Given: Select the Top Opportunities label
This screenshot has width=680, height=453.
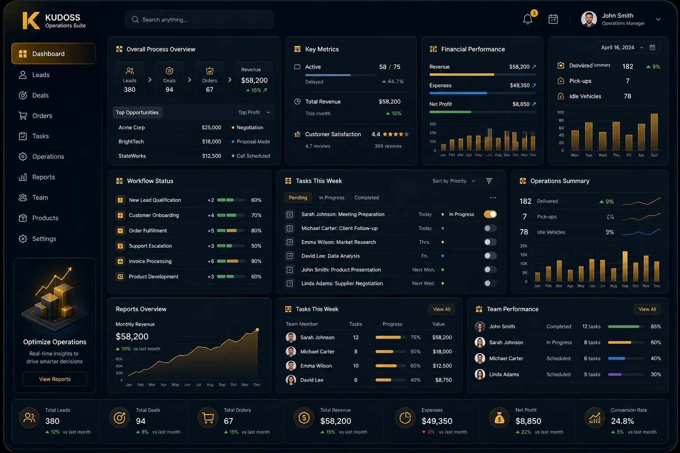Looking at the screenshot, I should point(137,112).
